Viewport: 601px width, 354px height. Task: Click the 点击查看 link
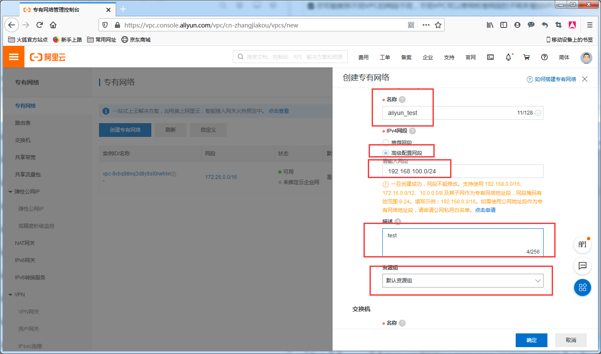pyautogui.click(x=279, y=111)
